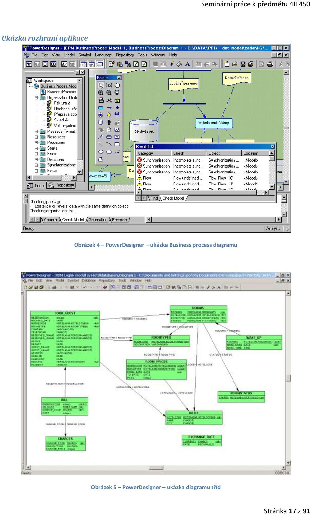This screenshot has height=514, width=310.
Task: Select the Datový přenos message symbol
Action: pos(237,79)
